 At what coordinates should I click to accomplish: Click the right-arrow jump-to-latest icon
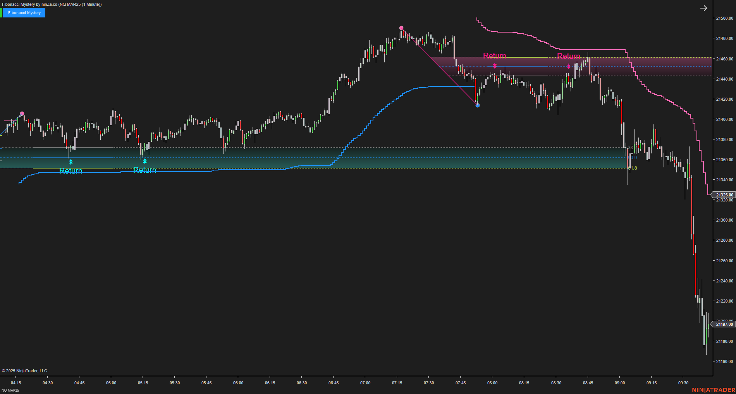pos(703,8)
